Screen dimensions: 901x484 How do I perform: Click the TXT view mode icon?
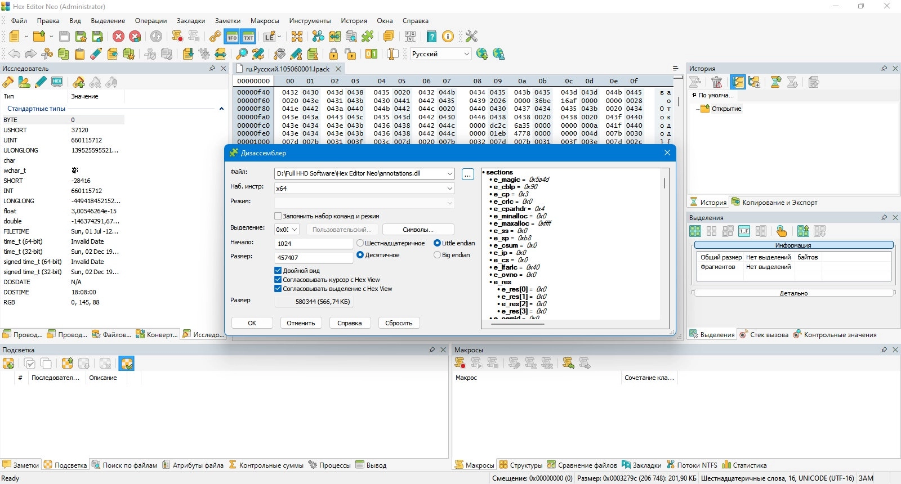pos(248,37)
